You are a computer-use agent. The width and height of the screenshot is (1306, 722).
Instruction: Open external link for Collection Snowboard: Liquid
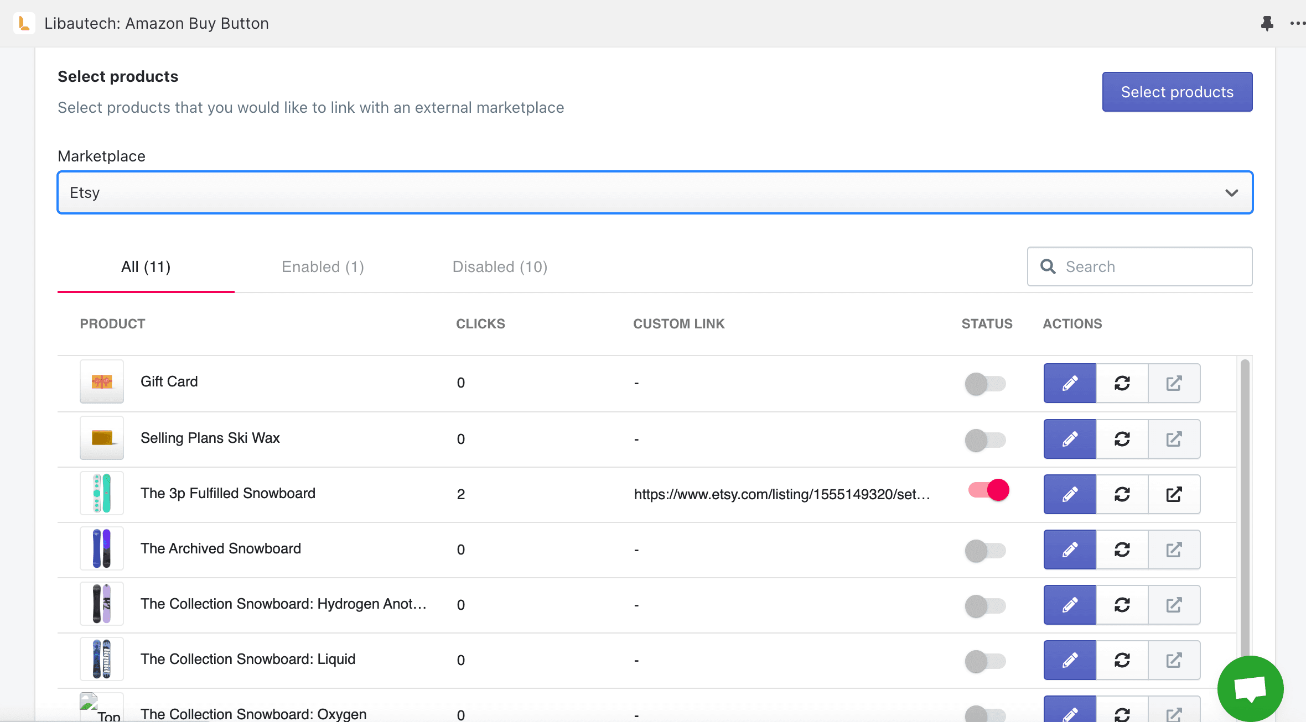[x=1174, y=660]
